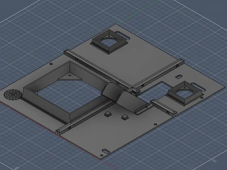The width and height of the screenshot is (227, 170).
Task: Select the triangular corner gusset inside large frame
Action: pyautogui.click(x=70, y=77)
